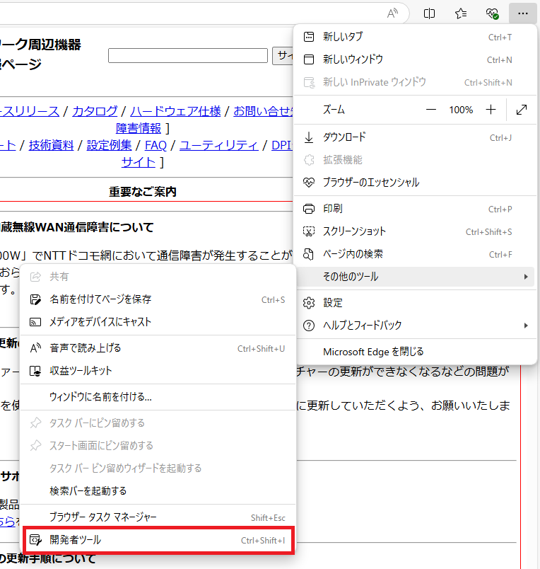Image resolution: width=540 pixels, height=569 pixels.
Task: Click the zoom in plus button
Action: [x=491, y=110]
